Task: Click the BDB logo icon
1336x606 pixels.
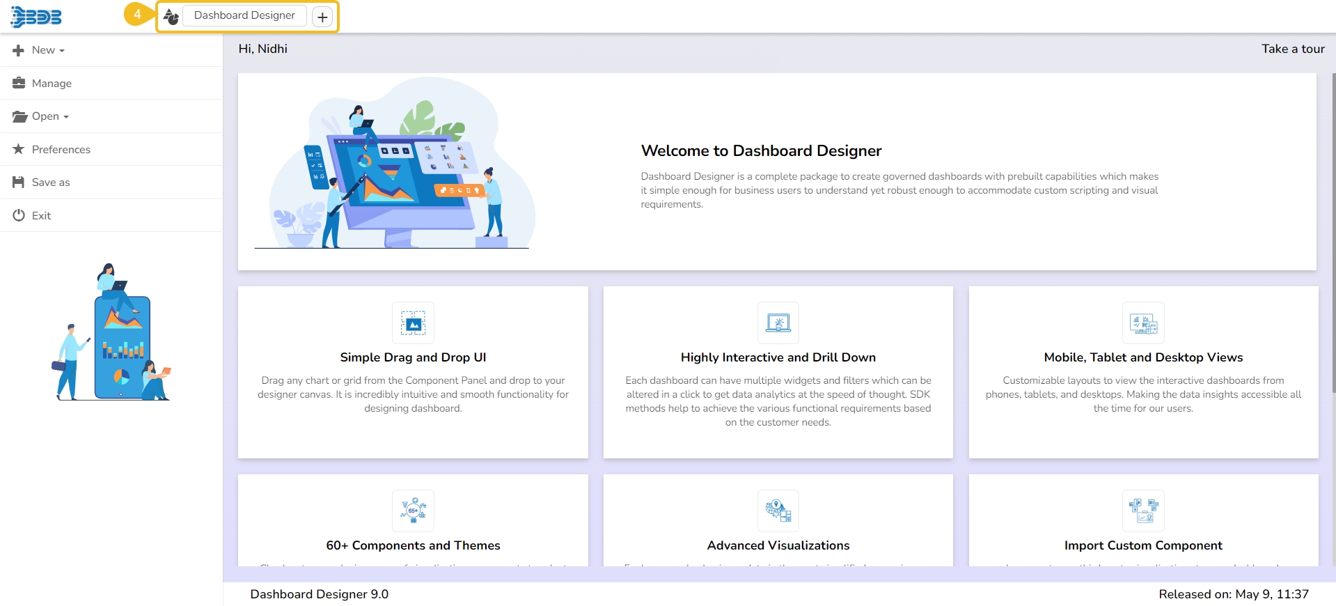Action: click(36, 17)
